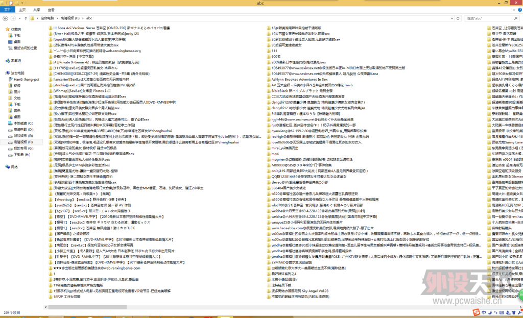The width and height of the screenshot is (523, 318).
Task: Toggle the moon half-width icon in IME bar
Action: [x=490, y=313]
